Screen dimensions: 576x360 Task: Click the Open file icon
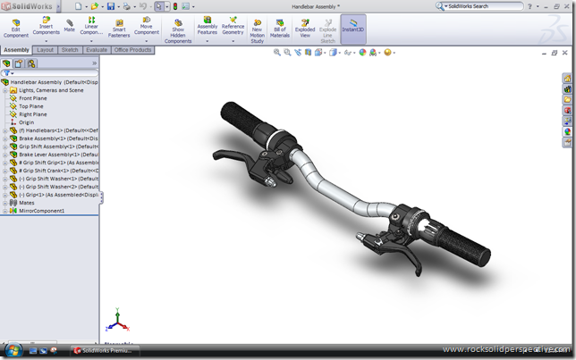tap(95, 6)
